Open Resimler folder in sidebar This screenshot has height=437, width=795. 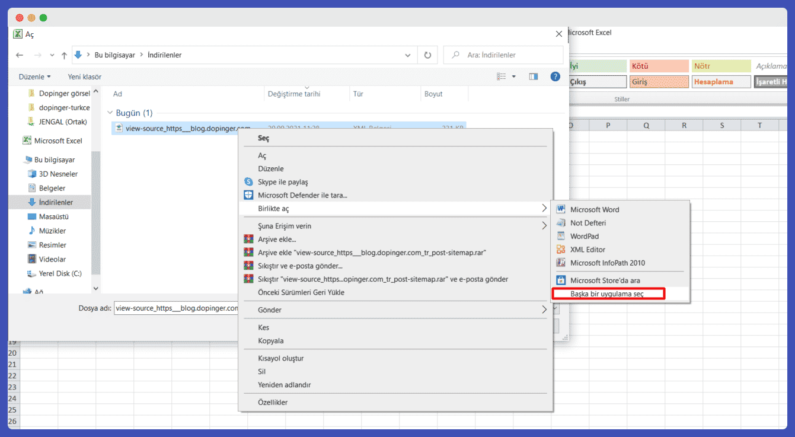pos(47,245)
